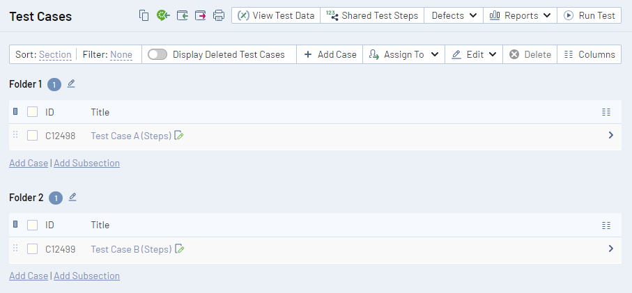Click edit icon beside Test Case B
The width and height of the screenshot is (632, 293).
180,248
